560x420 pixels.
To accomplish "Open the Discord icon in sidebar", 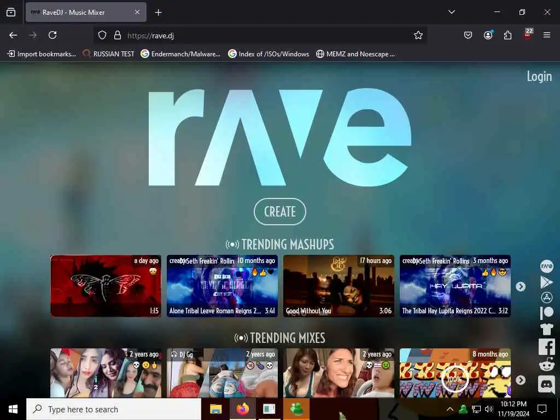I will [546, 384].
